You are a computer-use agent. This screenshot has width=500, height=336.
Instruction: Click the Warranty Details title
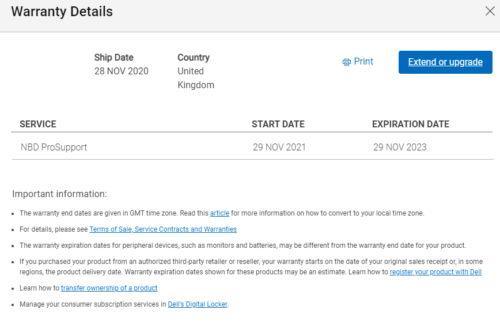[62, 12]
